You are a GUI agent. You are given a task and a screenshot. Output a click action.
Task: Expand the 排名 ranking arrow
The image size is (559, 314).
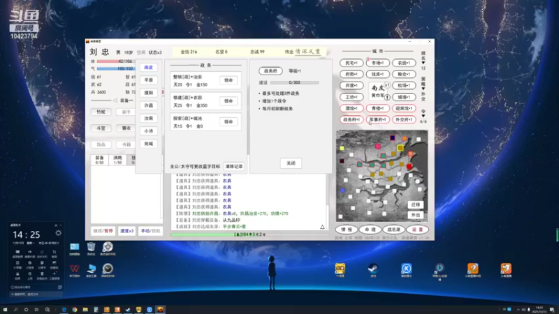(423, 63)
